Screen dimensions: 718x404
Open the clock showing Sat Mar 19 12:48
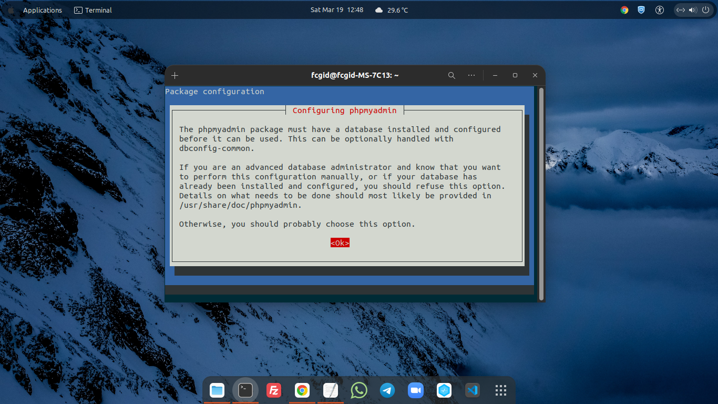[337, 10]
